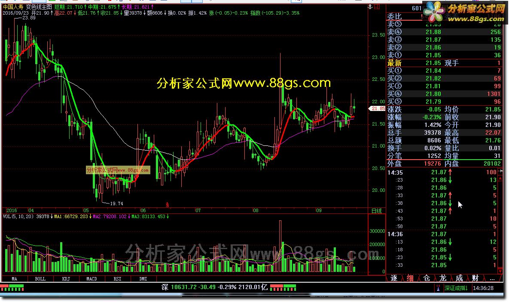The width and height of the screenshot is (509, 302).
Task: Select the 买③ 21.81 bid row
Action: [445, 86]
